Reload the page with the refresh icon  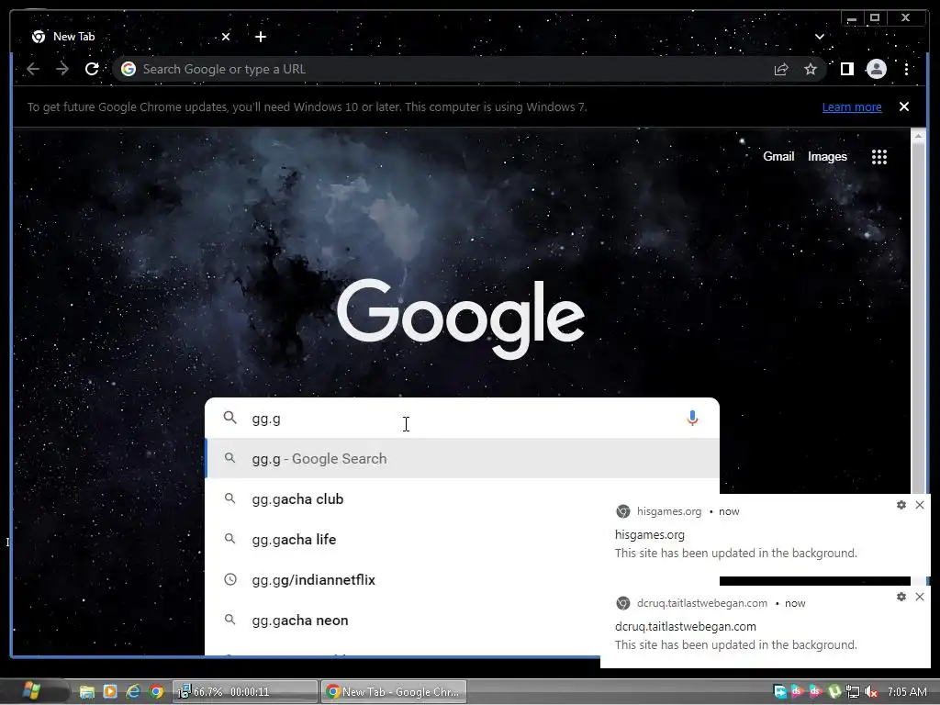92,69
